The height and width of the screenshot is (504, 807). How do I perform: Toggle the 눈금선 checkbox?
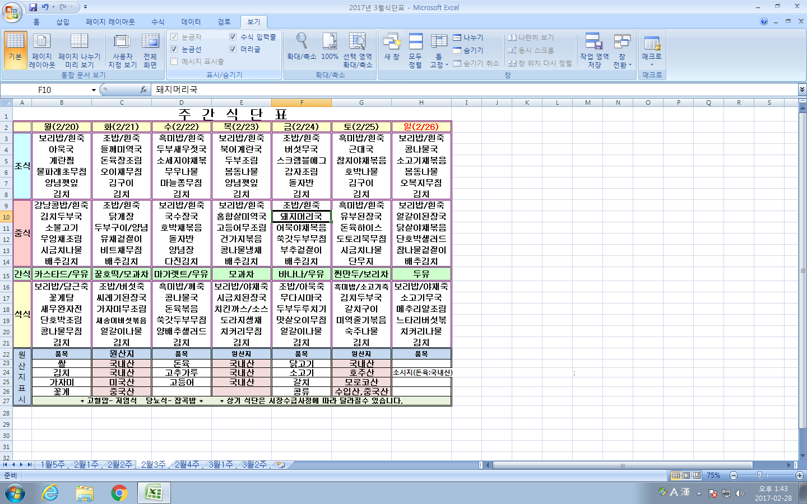174,49
